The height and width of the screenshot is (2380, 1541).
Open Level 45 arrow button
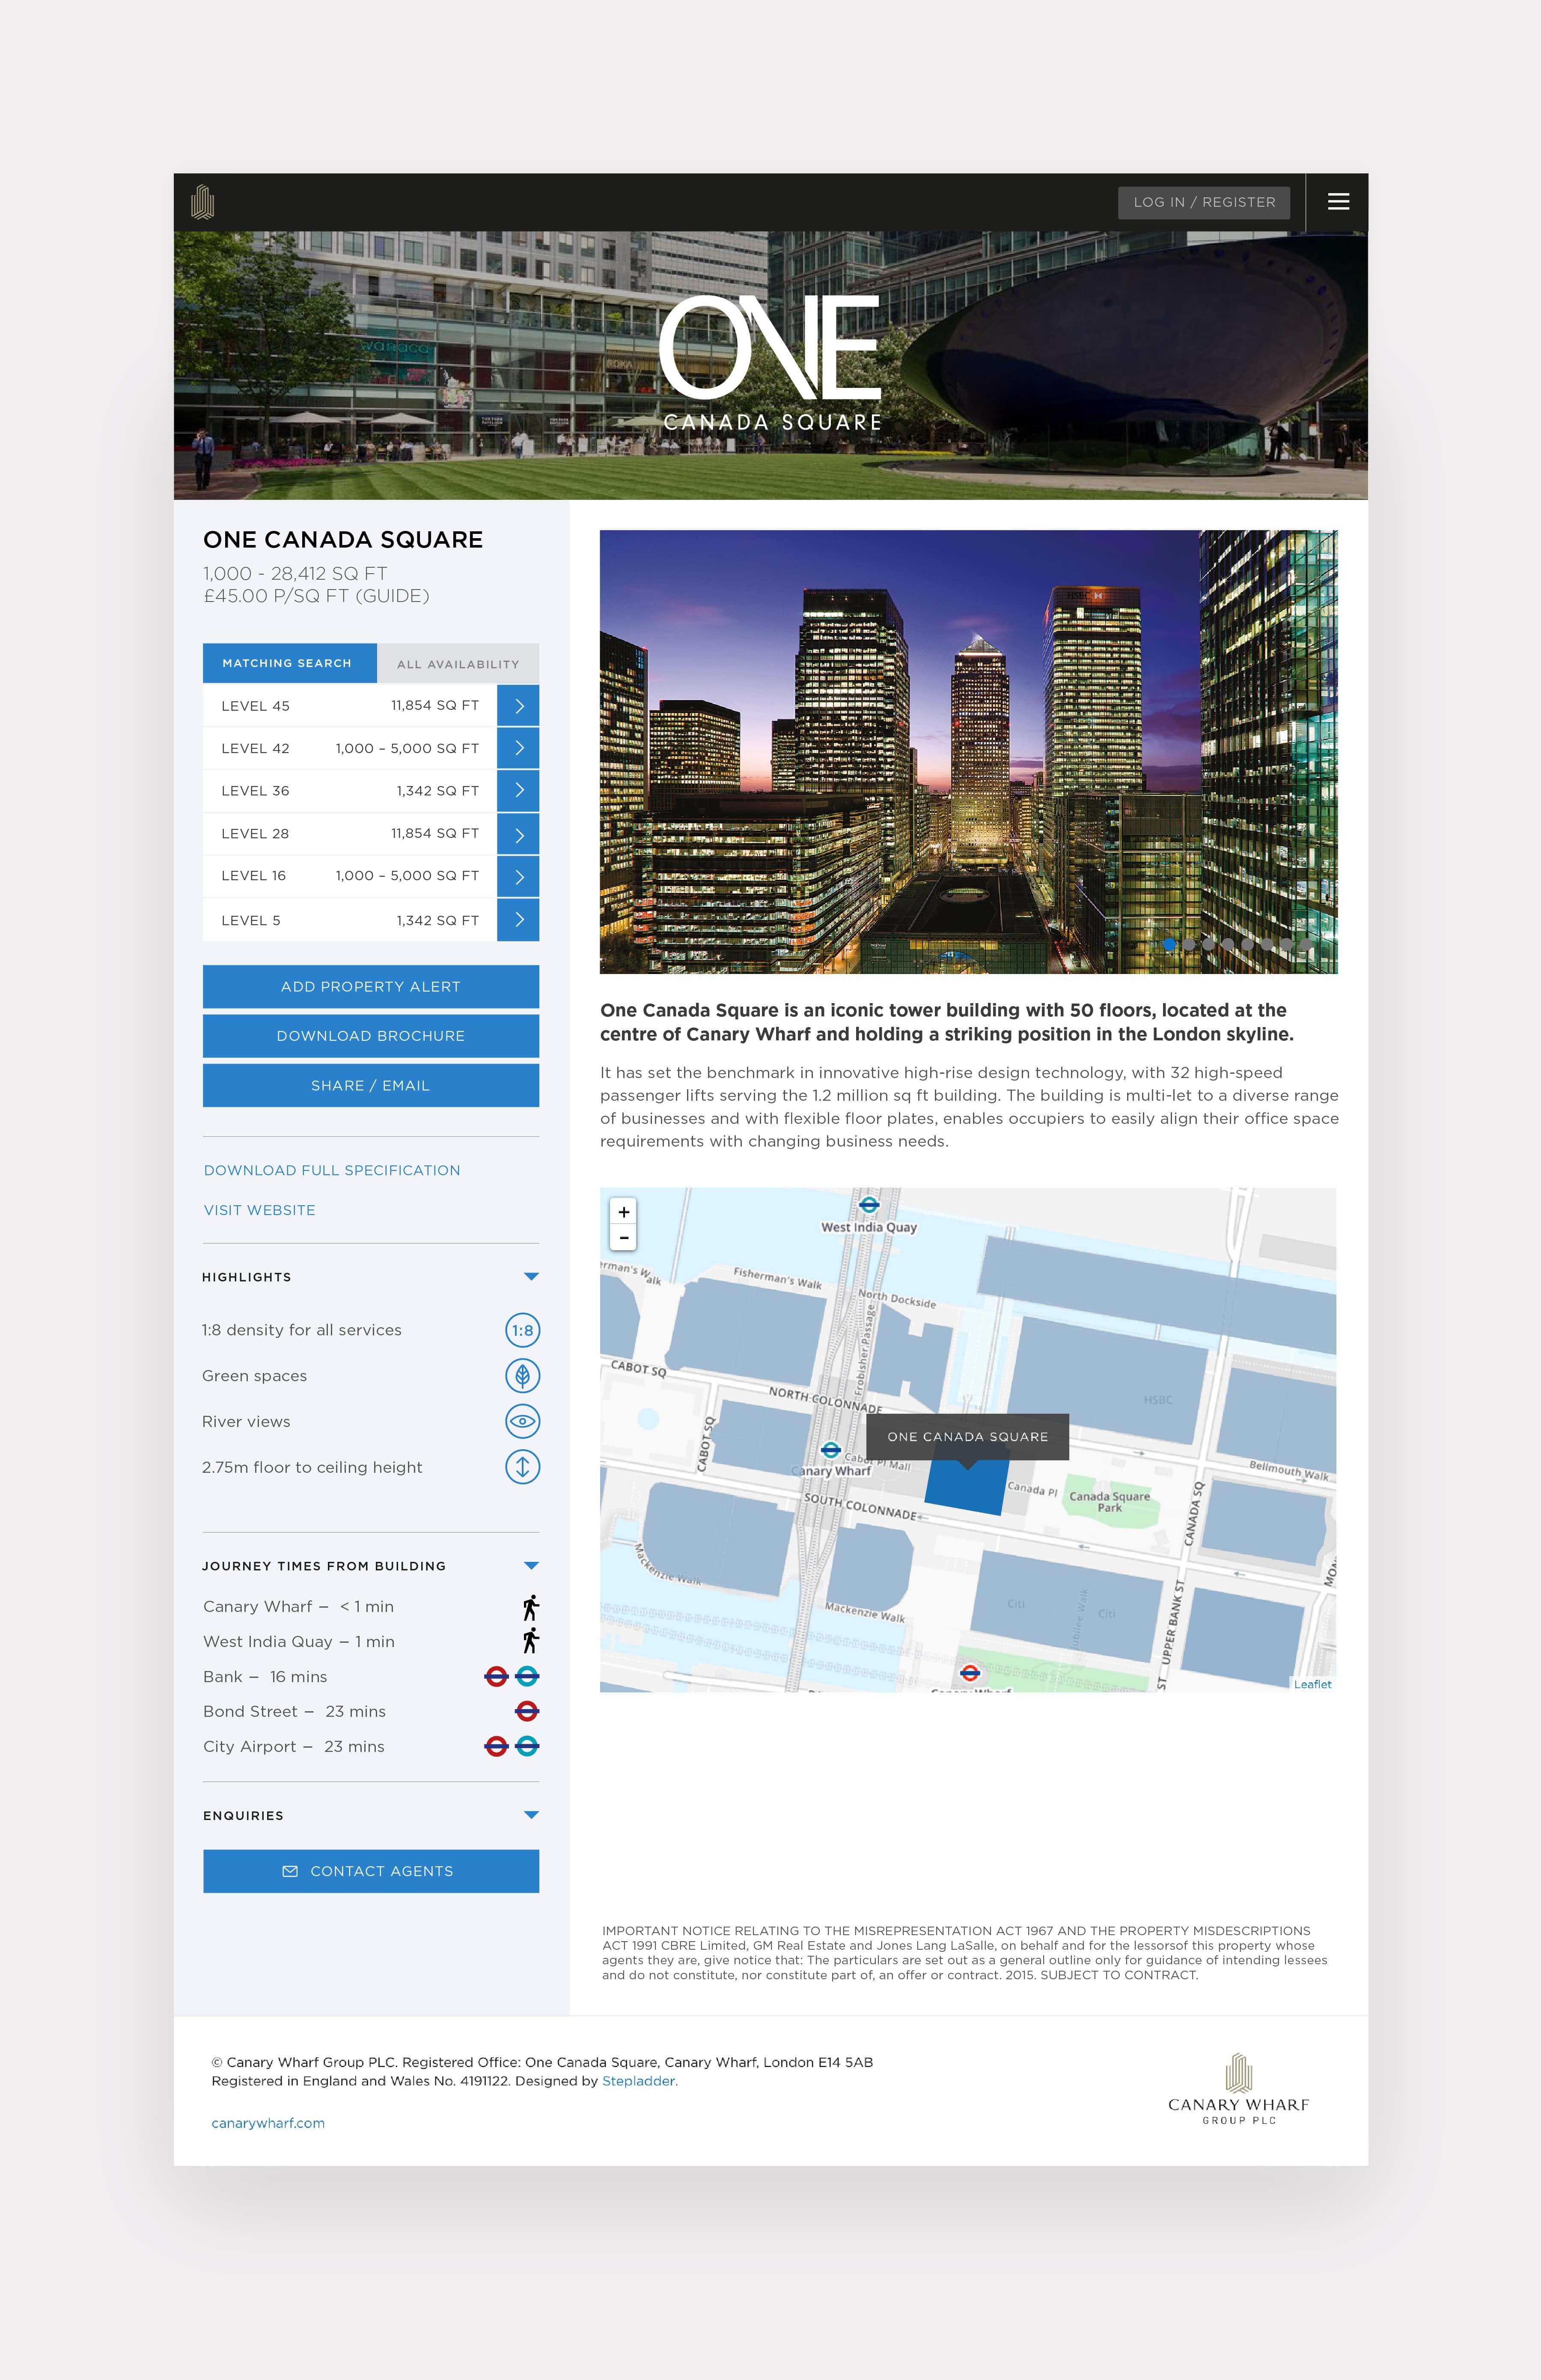(x=518, y=706)
